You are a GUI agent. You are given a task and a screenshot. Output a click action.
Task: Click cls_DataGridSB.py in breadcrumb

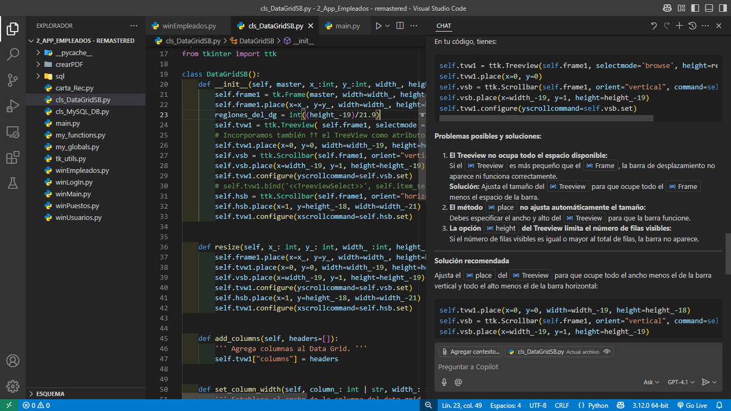pyautogui.click(x=193, y=41)
